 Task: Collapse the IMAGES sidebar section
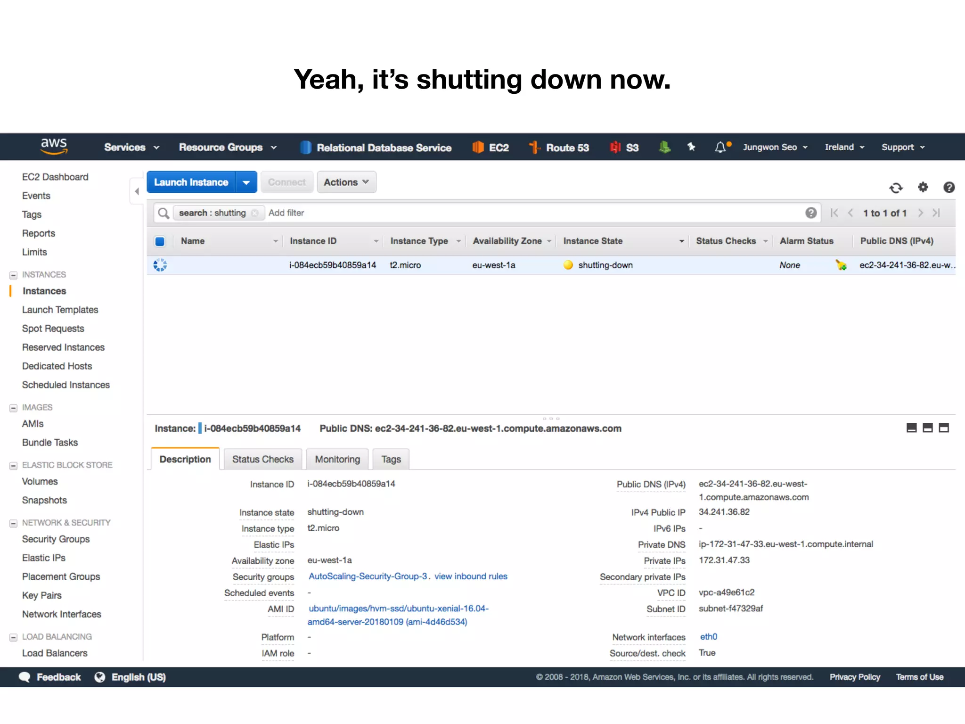[x=13, y=408]
